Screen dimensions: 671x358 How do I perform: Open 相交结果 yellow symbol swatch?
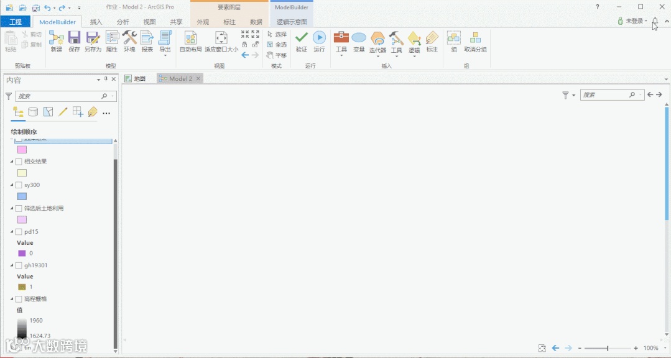coord(22,173)
